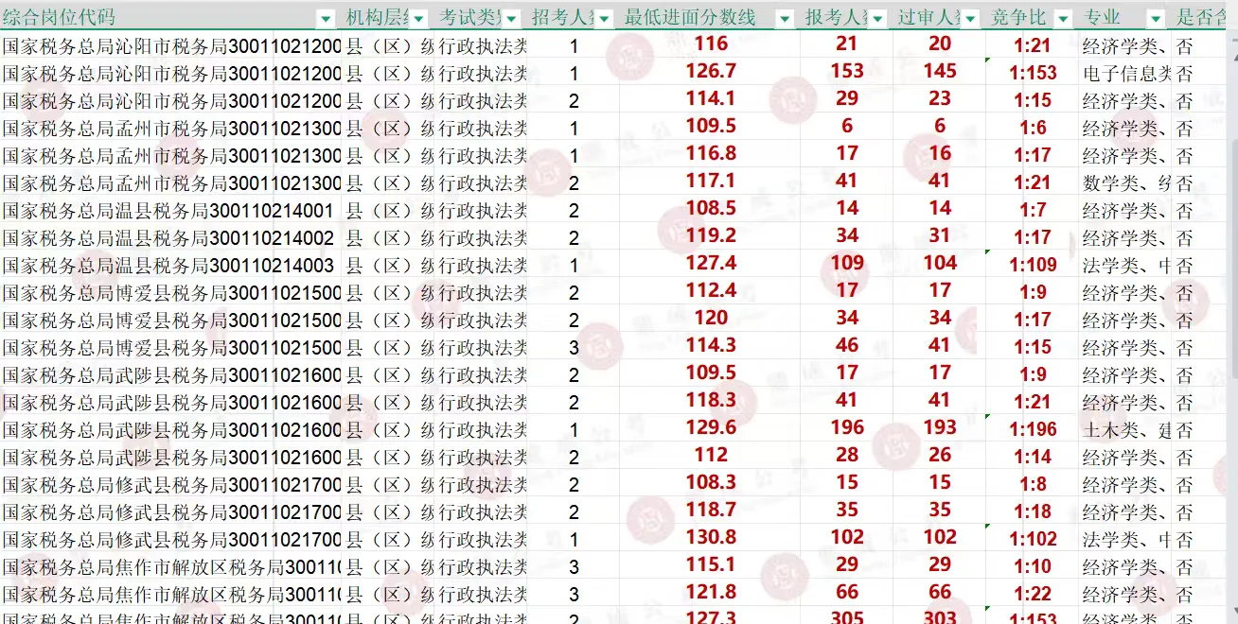This screenshot has width=1238, height=624.
Task: Select the 土木类 specialty cell
Action: tap(1126, 430)
